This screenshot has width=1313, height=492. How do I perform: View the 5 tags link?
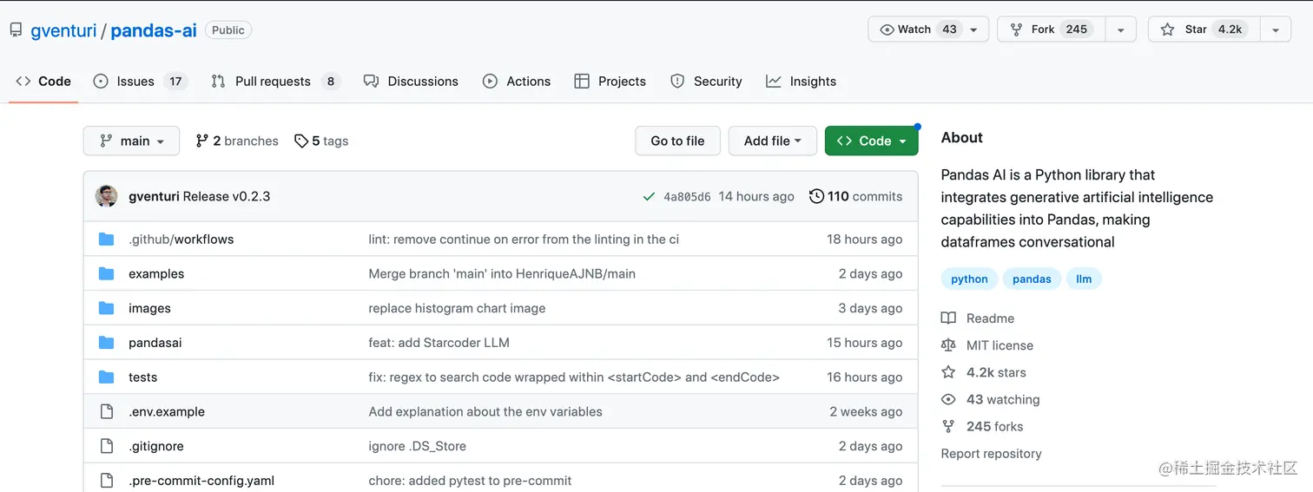point(321,141)
